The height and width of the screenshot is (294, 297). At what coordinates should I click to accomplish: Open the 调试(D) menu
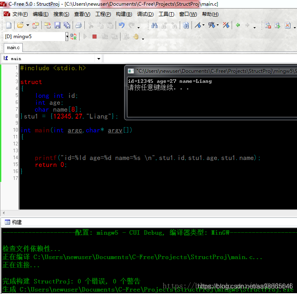(145, 14)
